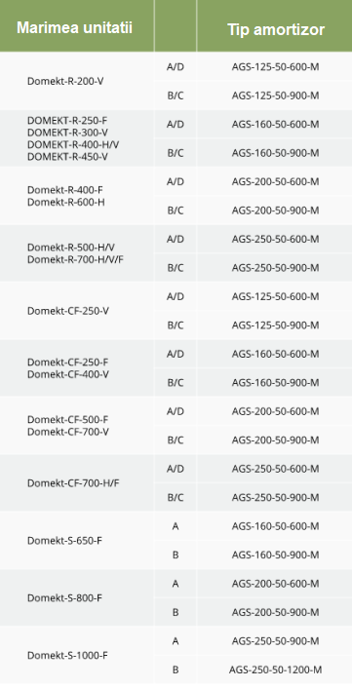Select the Domekt-R-200-V unit cell

(65, 81)
